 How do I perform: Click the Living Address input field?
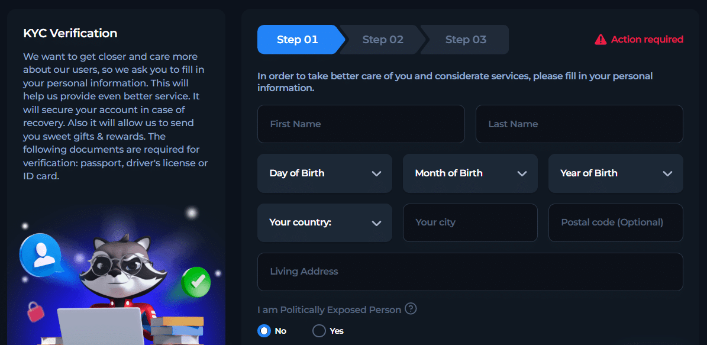pyautogui.click(x=470, y=272)
